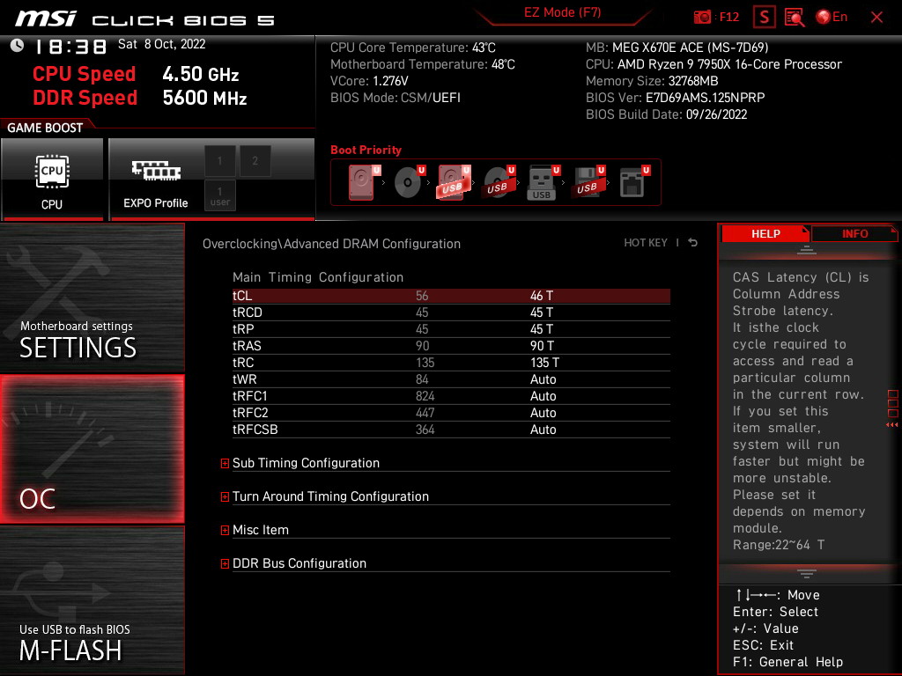Select the tRFCSB timing row

coord(451,430)
